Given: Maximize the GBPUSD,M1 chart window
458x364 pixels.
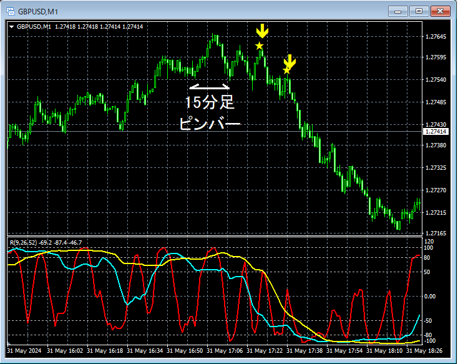Looking at the screenshot, I should point(419,11).
